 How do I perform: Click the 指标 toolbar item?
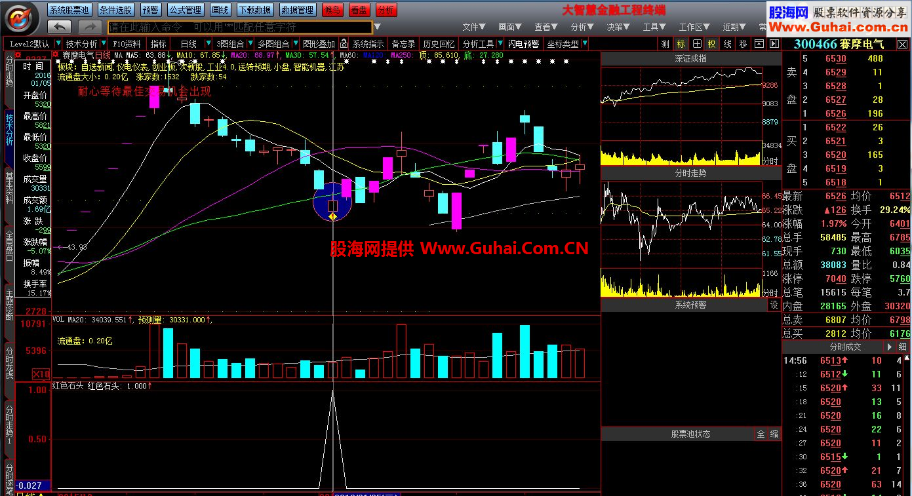(x=159, y=44)
